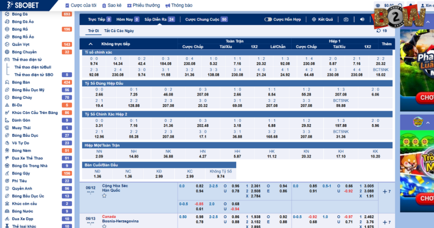Select the Bóng Bàn table tennis icon

tap(7, 82)
